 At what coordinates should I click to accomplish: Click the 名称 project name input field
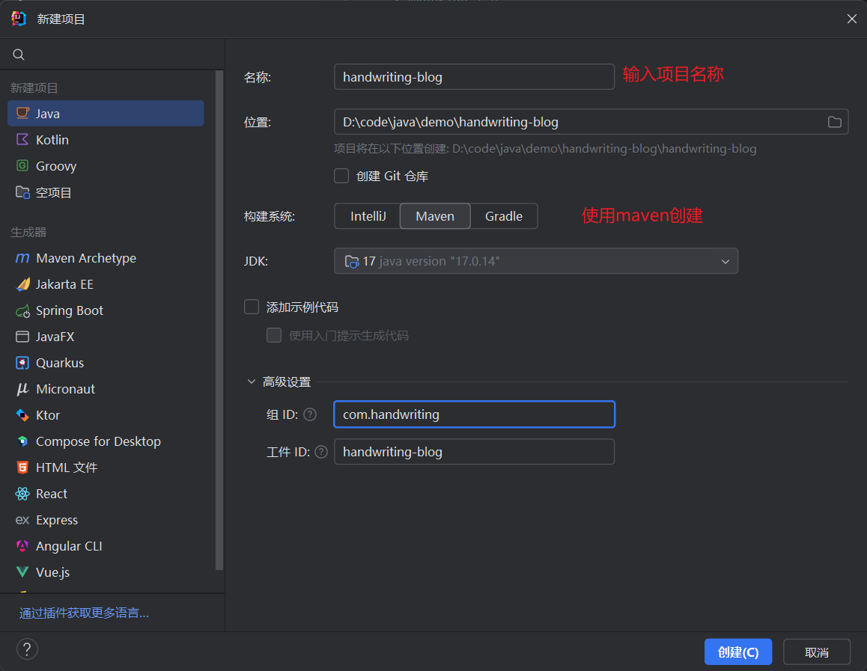474,77
